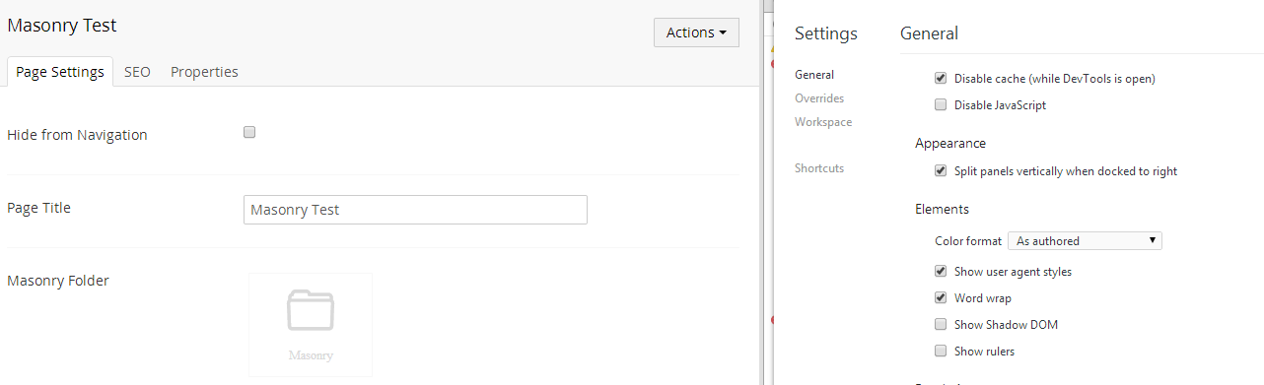Toggle Split panels vertically when docked
The image size is (1264, 385).
(x=941, y=171)
